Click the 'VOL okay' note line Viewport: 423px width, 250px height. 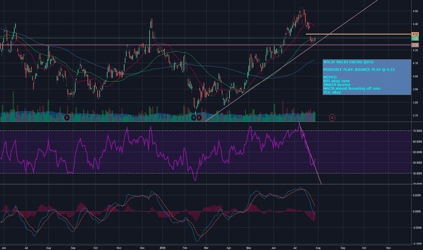332,92
